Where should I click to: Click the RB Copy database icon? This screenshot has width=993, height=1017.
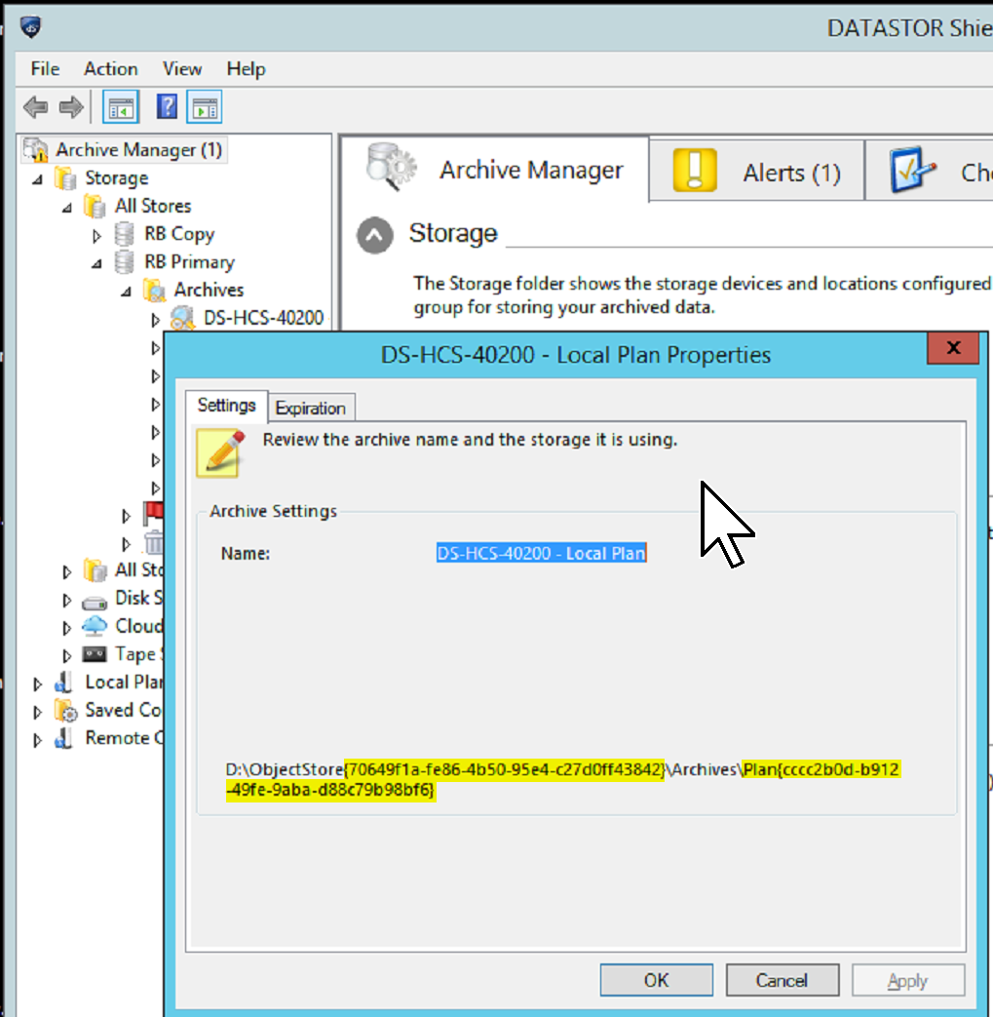(x=124, y=234)
